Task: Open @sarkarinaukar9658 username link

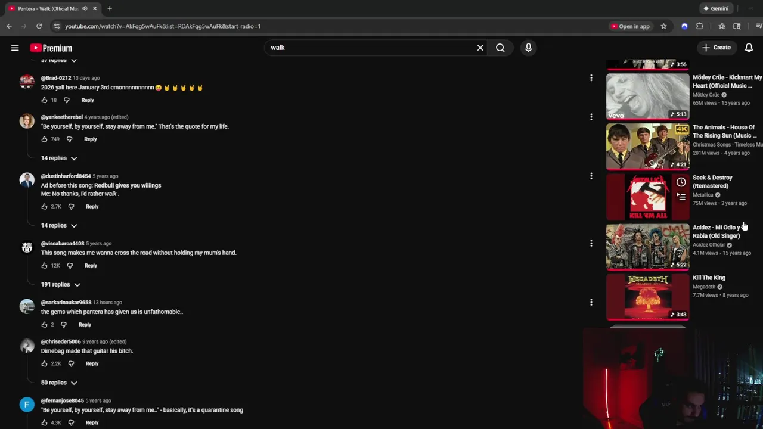Action: (66, 302)
